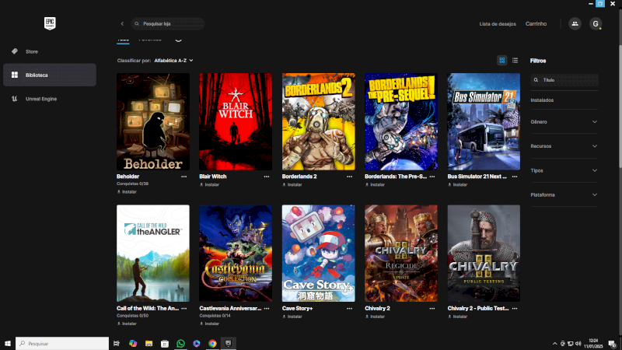The width and height of the screenshot is (622, 350).
Task: Show hidden system tray icons
Action: coord(554,343)
